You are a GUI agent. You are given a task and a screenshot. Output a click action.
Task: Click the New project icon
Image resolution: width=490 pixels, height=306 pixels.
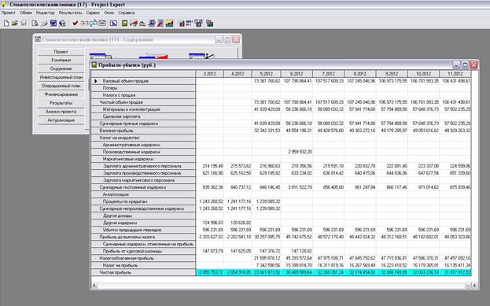click(6, 24)
